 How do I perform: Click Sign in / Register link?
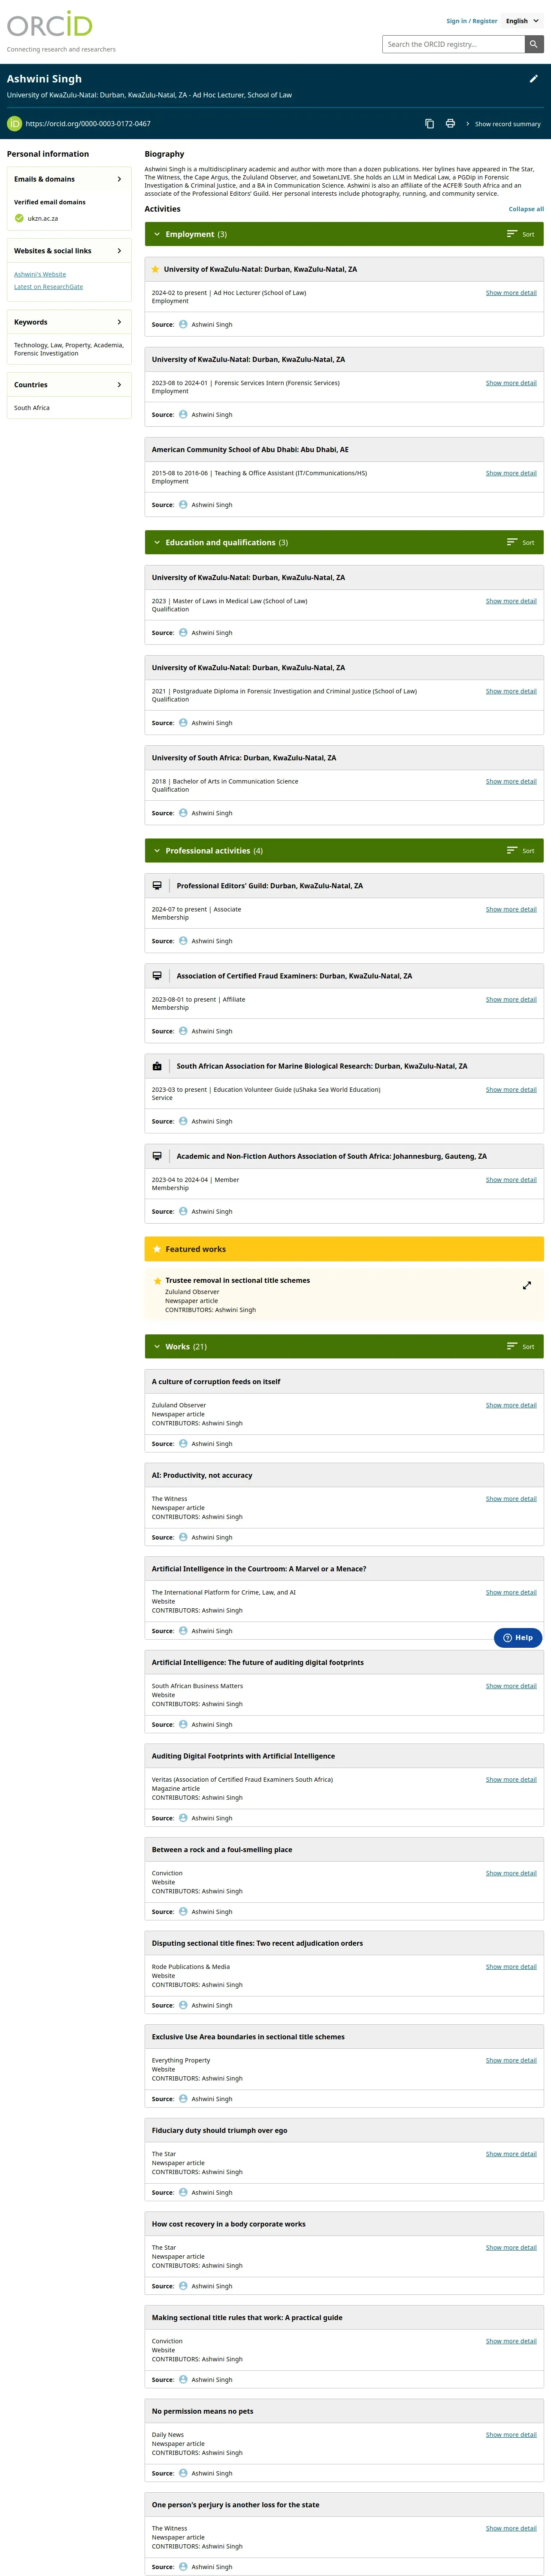point(471,21)
